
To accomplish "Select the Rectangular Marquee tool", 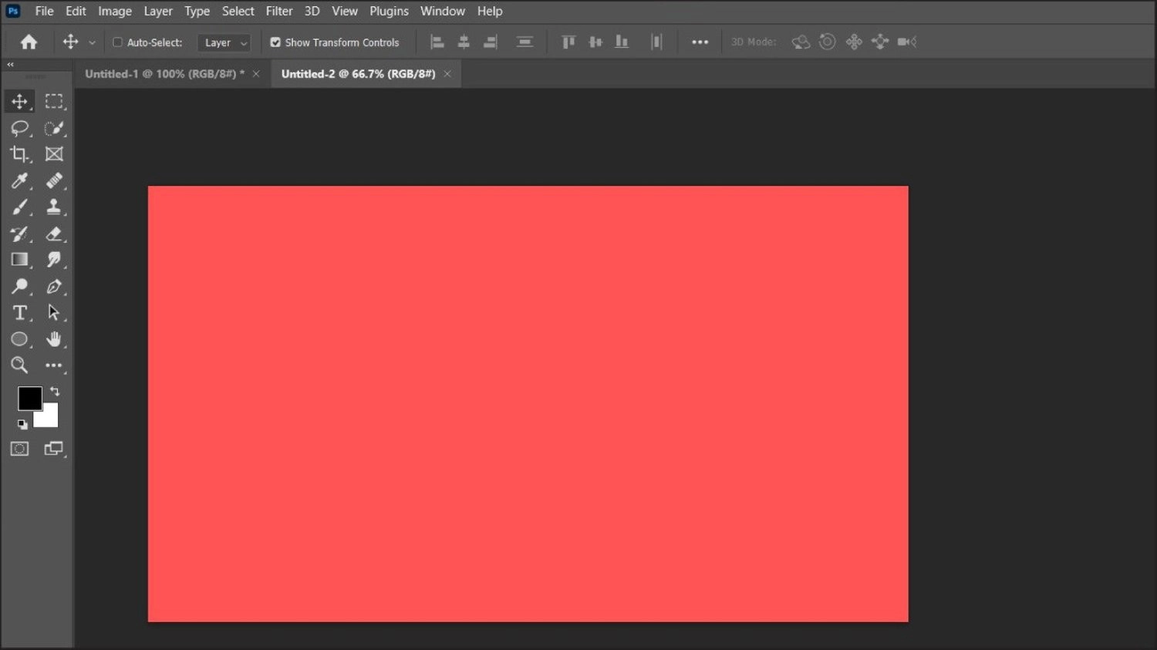I will [53, 101].
